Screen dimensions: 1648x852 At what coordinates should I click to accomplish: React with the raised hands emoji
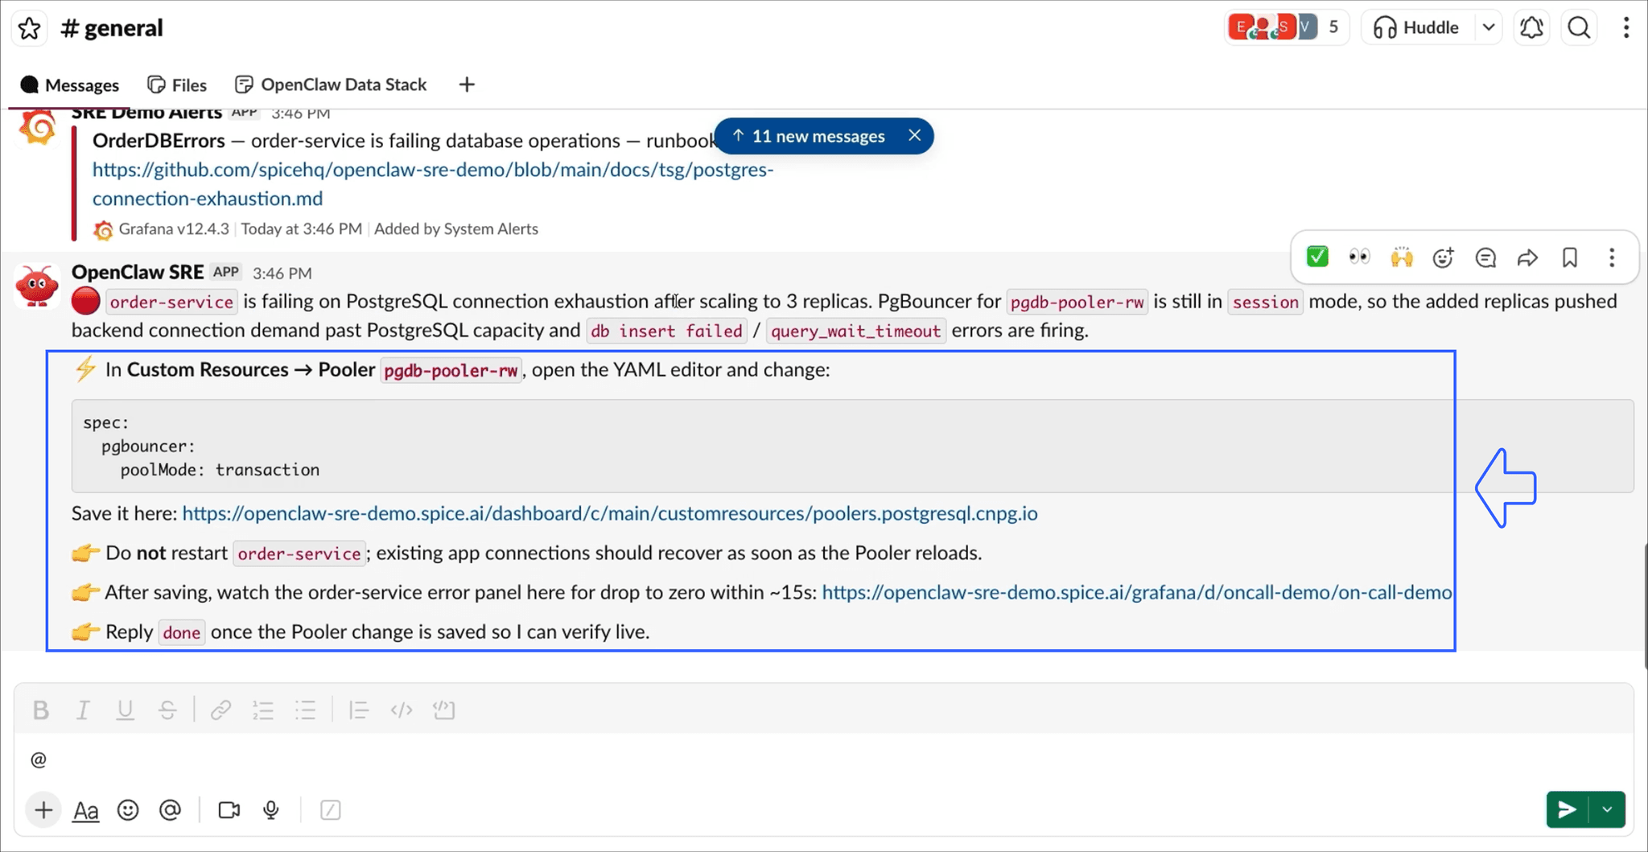(x=1402, y=257)
